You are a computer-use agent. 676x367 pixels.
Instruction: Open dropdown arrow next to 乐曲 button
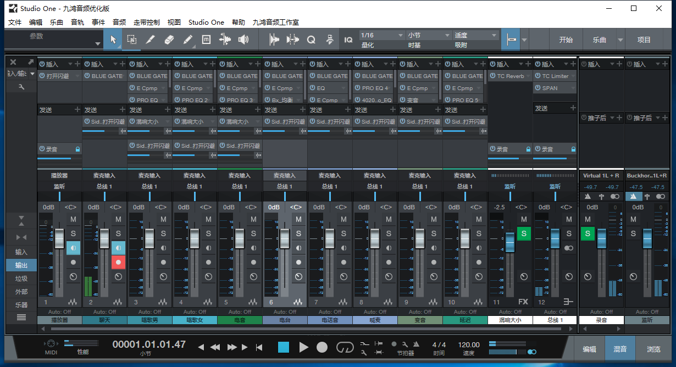tap(620, 40)
